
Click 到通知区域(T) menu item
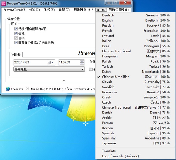pos(119,10)
